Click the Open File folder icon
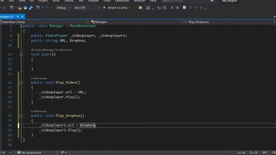This screenshot has width=276, height=155. pos(20,8)
